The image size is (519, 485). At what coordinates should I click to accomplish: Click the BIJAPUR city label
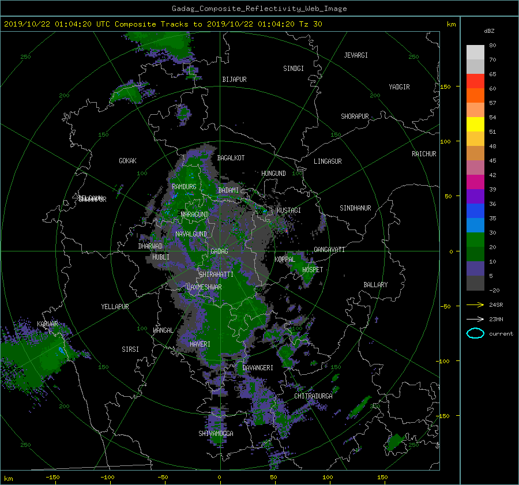(234, 80)
